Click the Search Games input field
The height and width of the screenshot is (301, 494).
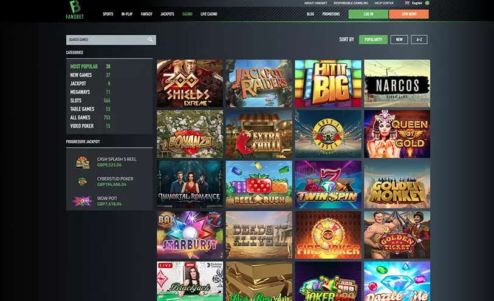[x=111, y=39]
